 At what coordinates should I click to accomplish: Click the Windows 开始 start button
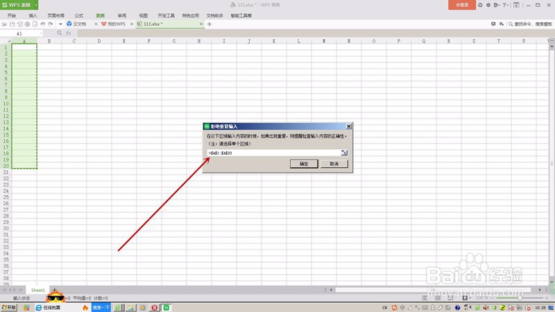(x=9, y=307)
